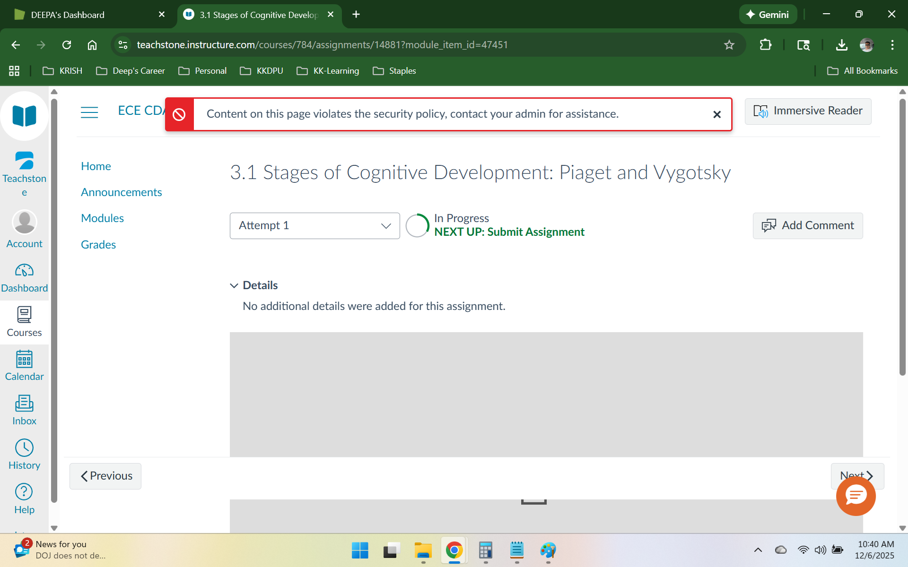The image size is (908, 567).
Task: Open the orange chat support bubble
Action: (x=856, y=496)
